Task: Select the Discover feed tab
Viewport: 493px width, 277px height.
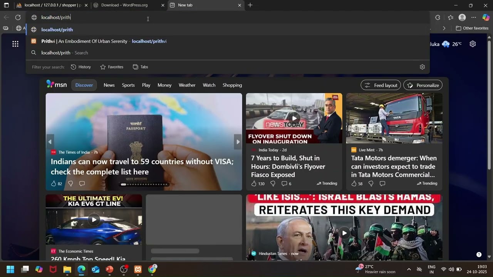Action: [x=84, y=85]
